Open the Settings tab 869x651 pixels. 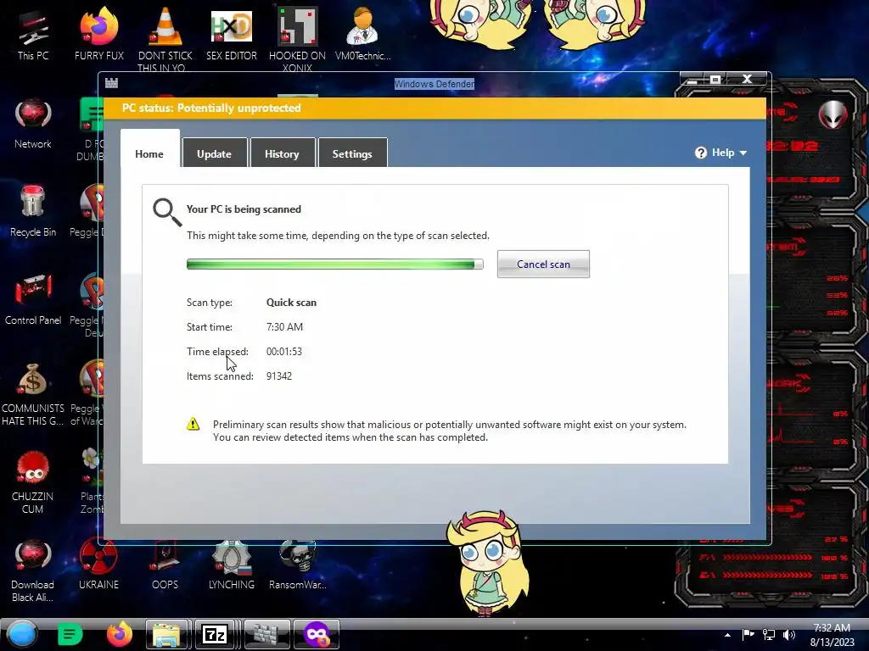tap(352, 153)
